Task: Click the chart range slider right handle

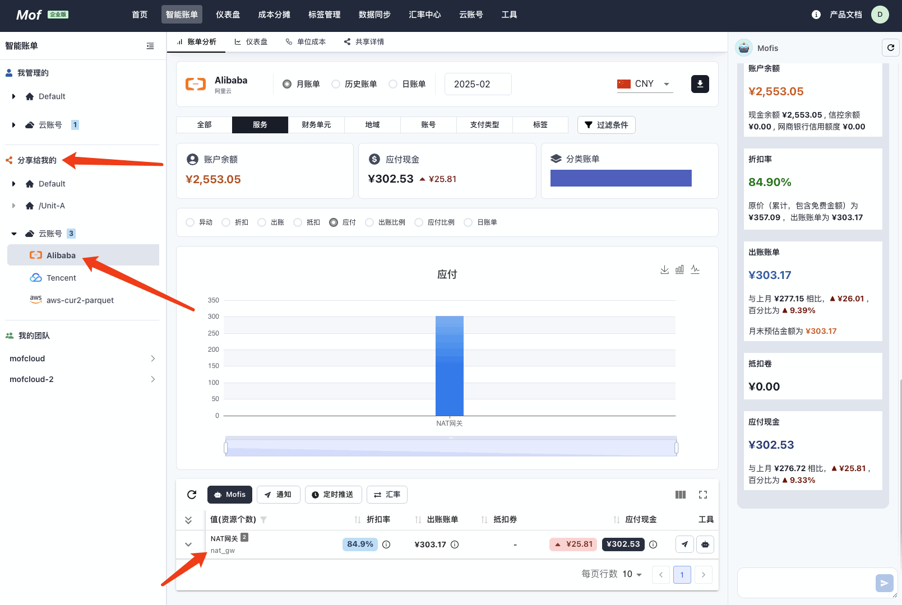Action: 677,448
